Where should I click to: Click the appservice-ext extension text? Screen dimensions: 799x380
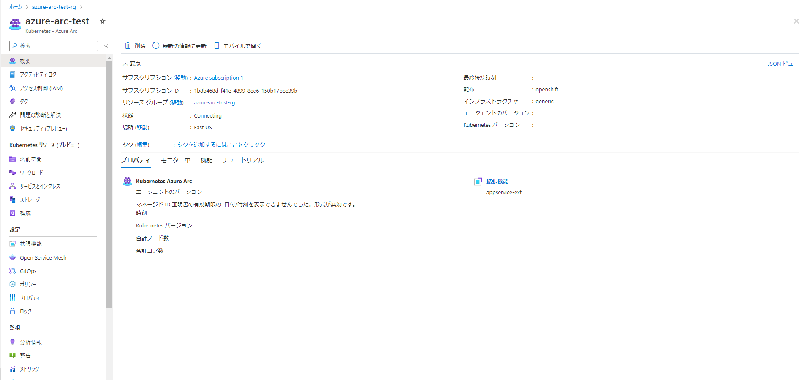(x=504, y=193)
